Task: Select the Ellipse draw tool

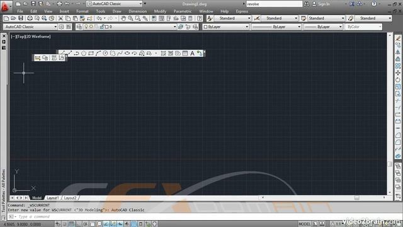Action: [127, 53]
